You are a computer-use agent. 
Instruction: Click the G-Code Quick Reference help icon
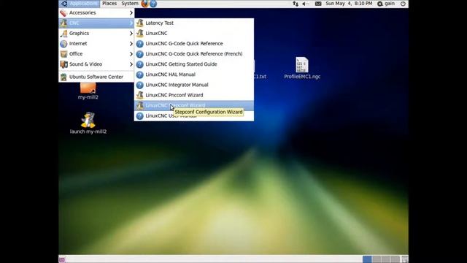tap(139, 44)
